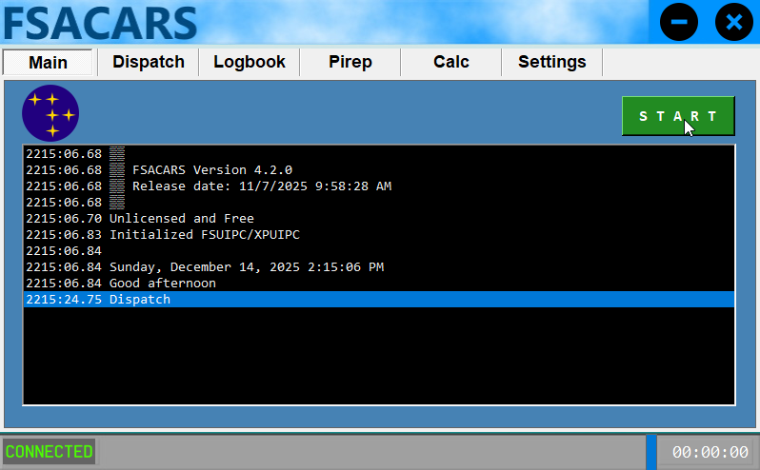The width and height of the screenshot is (760, 470).
Task: Minimize the FSACARS window
Action: pyautogui.click(x=679, y=22)
